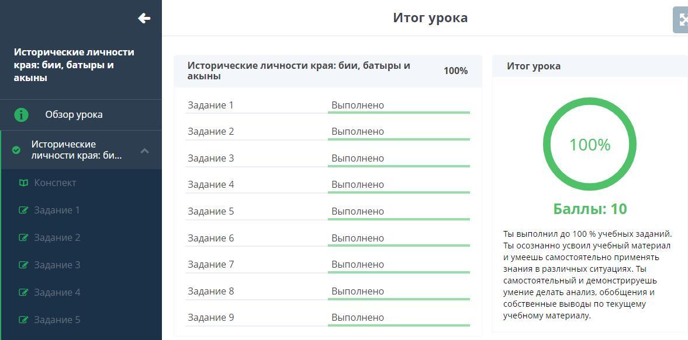This screenshot has height=340, width=688.
Task: Click the green info icon beside Обзор урока
Action: coord(21,114)
